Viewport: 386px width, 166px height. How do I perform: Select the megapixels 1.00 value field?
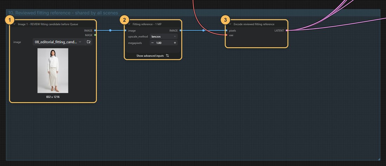pos(164,43)
